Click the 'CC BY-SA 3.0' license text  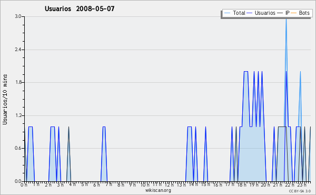pyautogui.click(x=300, y=191)
